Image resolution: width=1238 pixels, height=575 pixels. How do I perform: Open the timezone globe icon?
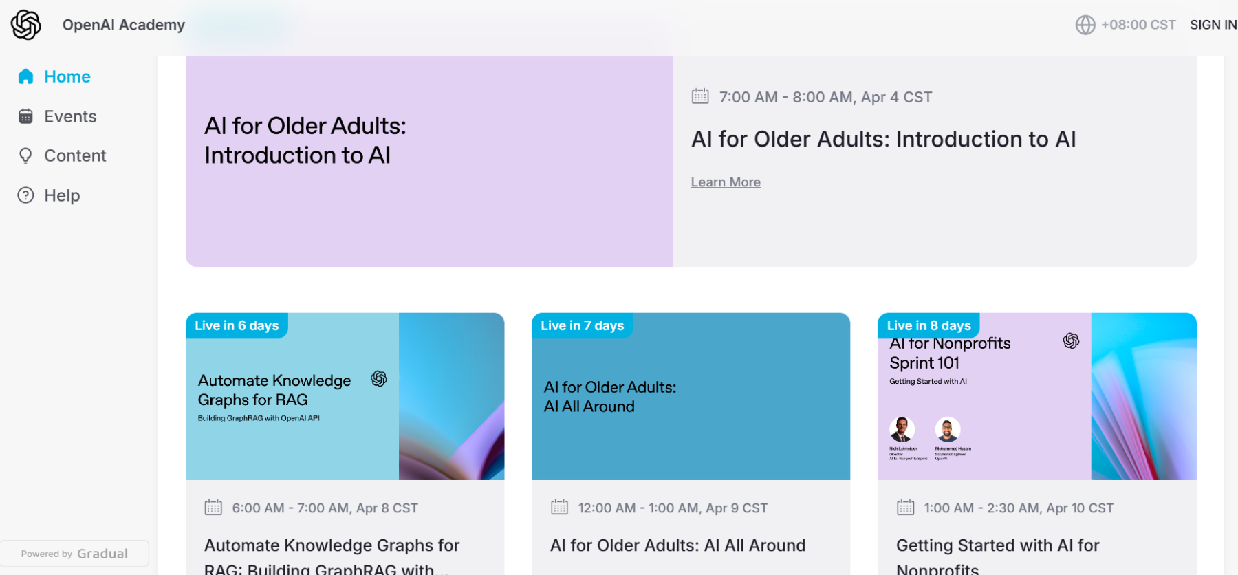(1085, 25)
